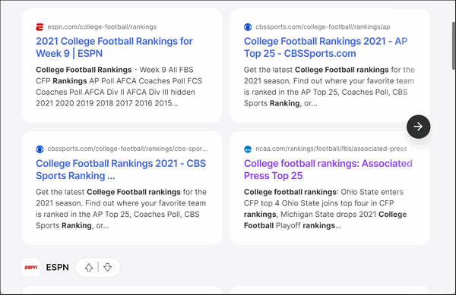Click the ESPN label next to the vote buttons

(57, 267)
